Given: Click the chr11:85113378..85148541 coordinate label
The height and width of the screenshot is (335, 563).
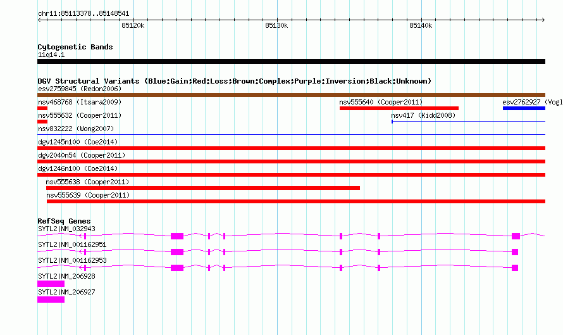Looking at the screenshot, I should 84,14.
